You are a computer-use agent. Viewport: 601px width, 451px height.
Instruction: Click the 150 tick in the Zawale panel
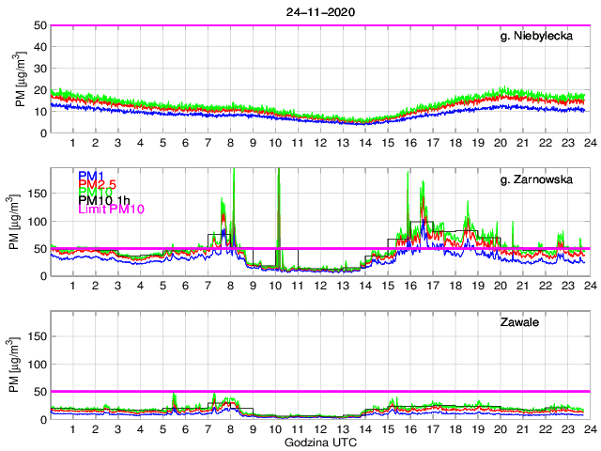35,337
